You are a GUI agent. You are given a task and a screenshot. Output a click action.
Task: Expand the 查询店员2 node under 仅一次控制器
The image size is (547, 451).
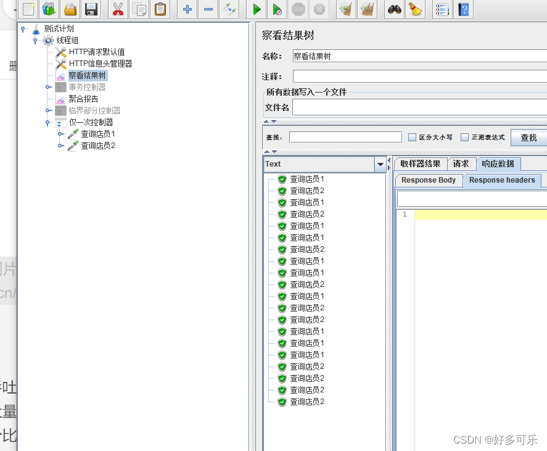coord(61,146)
